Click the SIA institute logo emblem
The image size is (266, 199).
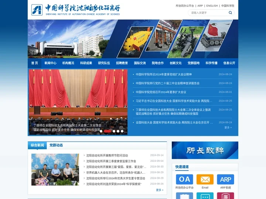[37, 10]
